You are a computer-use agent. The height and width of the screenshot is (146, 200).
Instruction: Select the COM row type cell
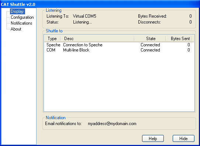tap(51, 50)
